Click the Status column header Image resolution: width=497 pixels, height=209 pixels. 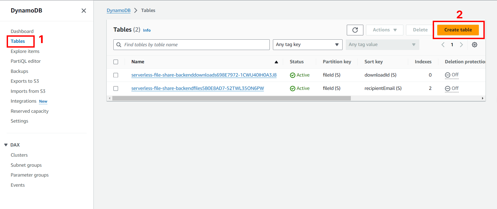297,62
